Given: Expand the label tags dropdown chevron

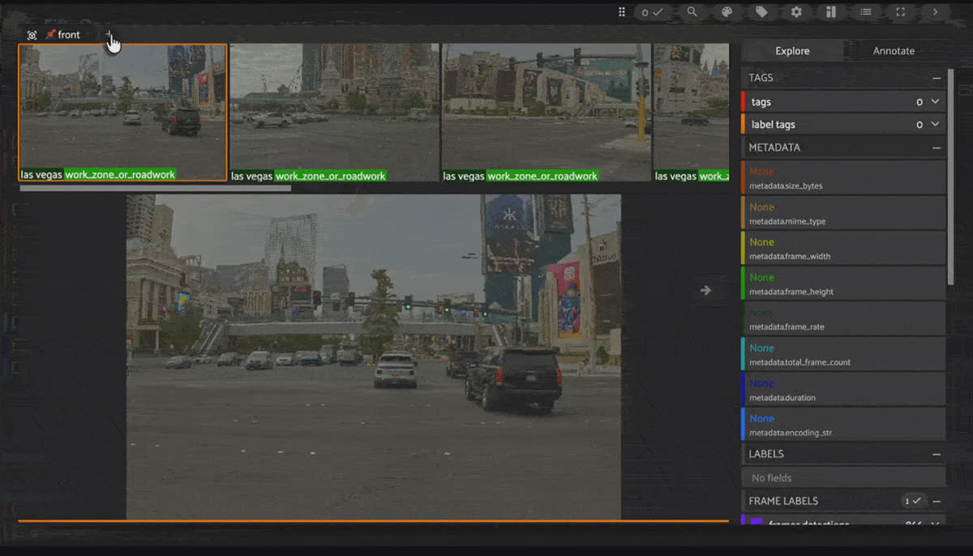Looking at the screenshot, I should tap(935, 125).
